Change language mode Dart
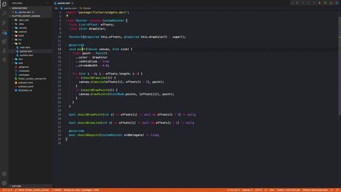This screenshot has width=341, height=192. click(x=272, y=190)
